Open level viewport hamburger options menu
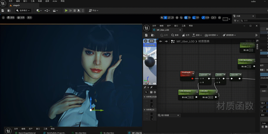Image resolution: width=268 pixels, height=134 pixels. tap(3, 17)
